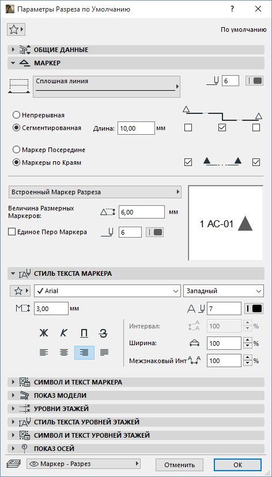Click the black text pen color swatch
Screen dimensions: 272x477
point(254,309)
